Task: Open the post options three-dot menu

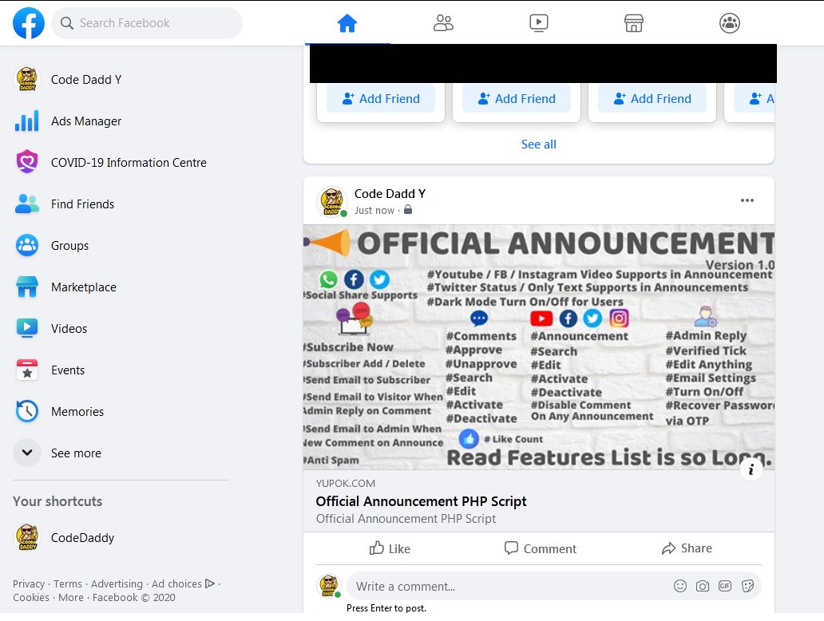Action: coord(747,200)
